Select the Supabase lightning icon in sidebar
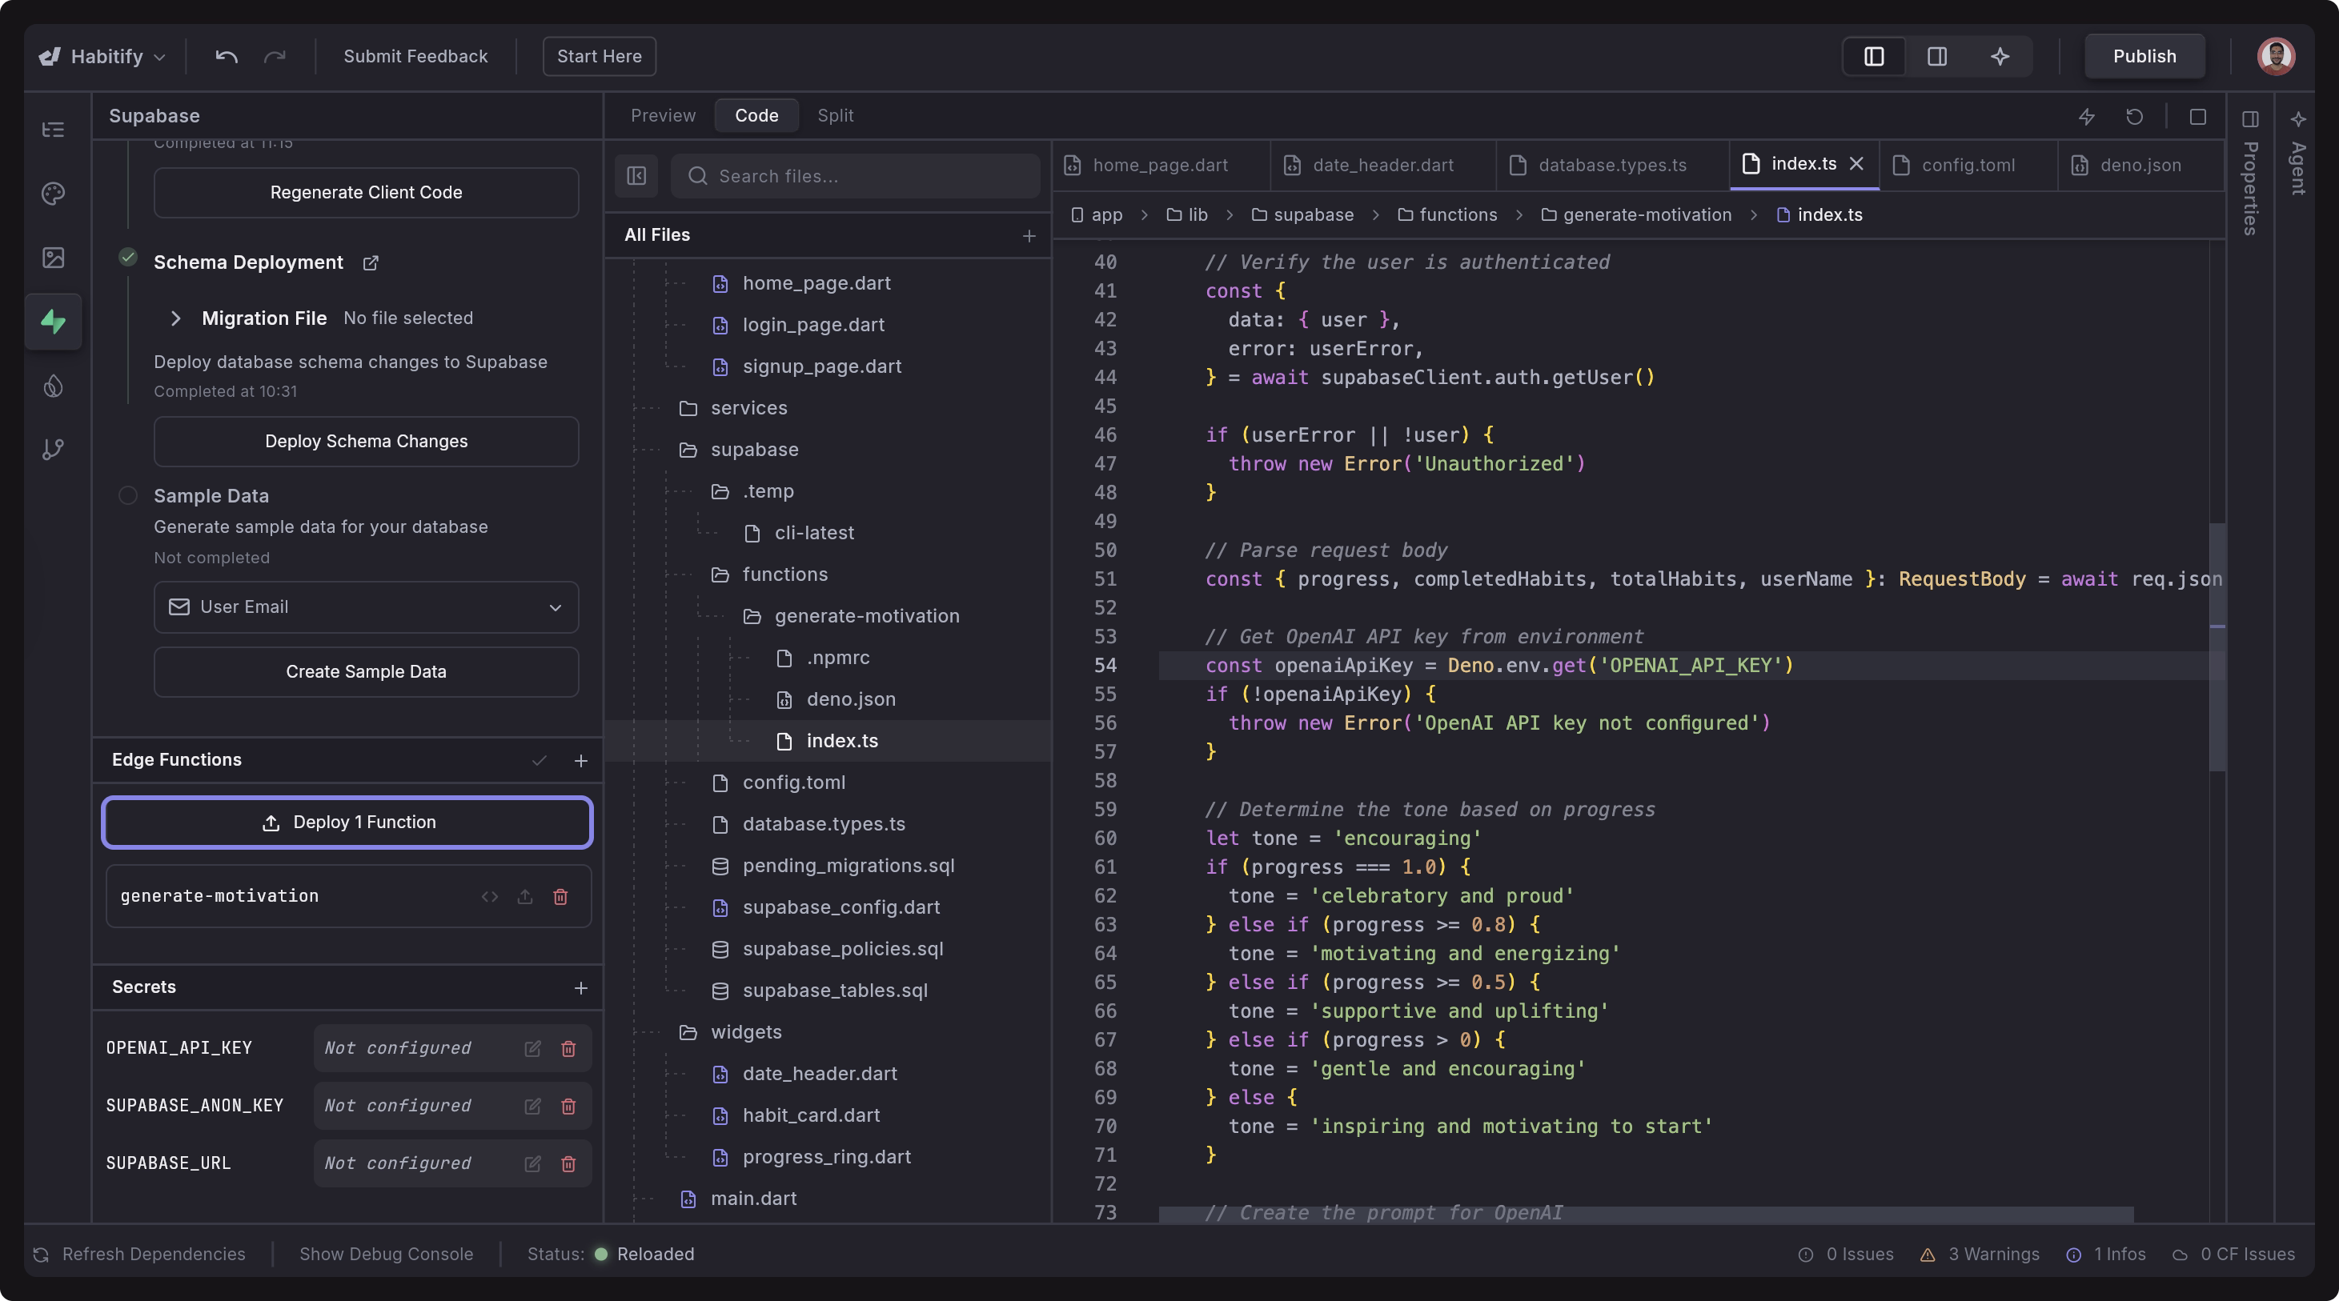 53,322
